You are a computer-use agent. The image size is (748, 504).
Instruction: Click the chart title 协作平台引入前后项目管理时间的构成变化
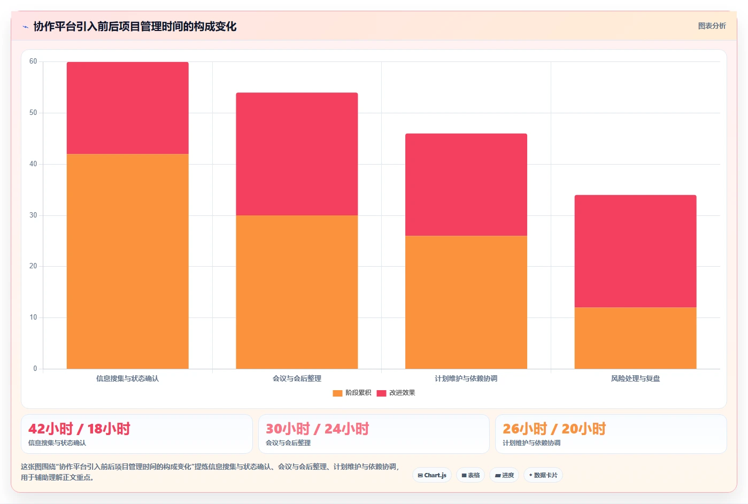click(x=135, y=26)
